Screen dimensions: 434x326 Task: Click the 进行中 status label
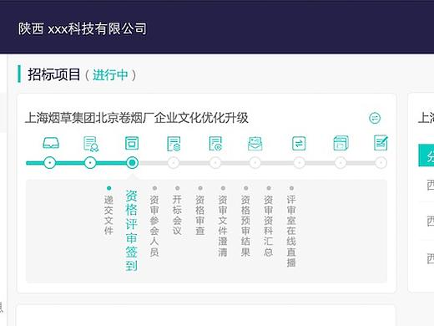point(110,75)
